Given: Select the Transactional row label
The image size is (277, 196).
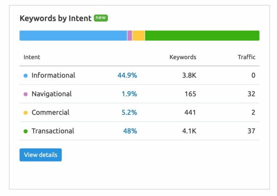Looking at the screenshot, I should 53,131.
